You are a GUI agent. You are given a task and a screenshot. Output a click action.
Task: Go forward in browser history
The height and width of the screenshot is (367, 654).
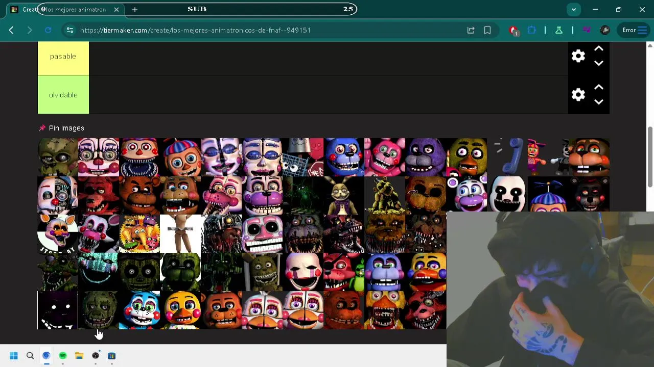pos(30,30)
